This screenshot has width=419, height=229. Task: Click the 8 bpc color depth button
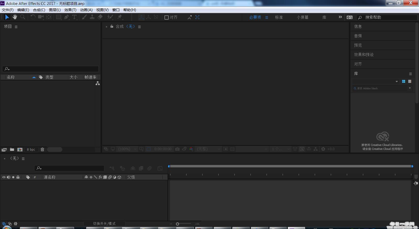(31, 150)
